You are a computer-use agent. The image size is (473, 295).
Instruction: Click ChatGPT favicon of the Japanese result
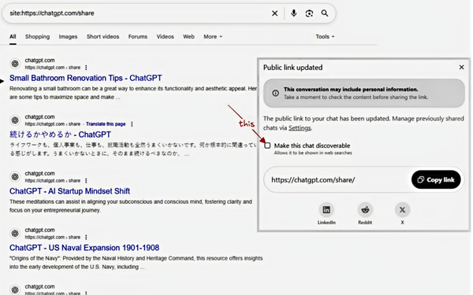15,120
